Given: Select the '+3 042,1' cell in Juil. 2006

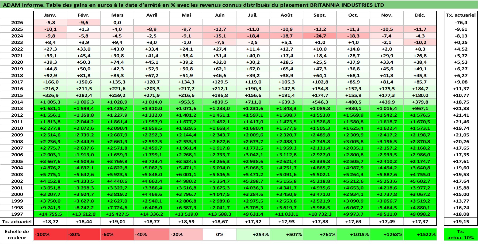Looking at the screenshot, I should point(253,155).
